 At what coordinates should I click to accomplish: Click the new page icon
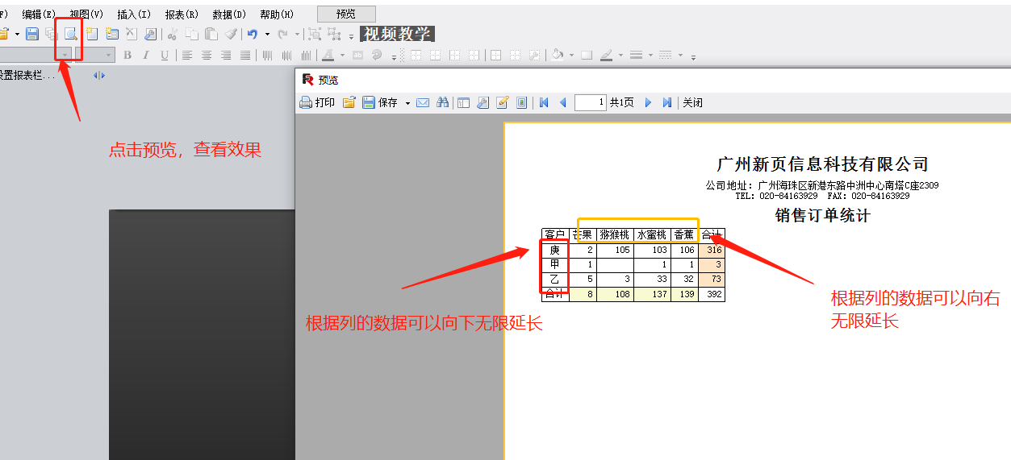click(92, 34)
